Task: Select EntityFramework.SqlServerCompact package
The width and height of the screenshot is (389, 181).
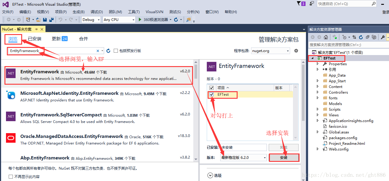Action: click(98, 118)
